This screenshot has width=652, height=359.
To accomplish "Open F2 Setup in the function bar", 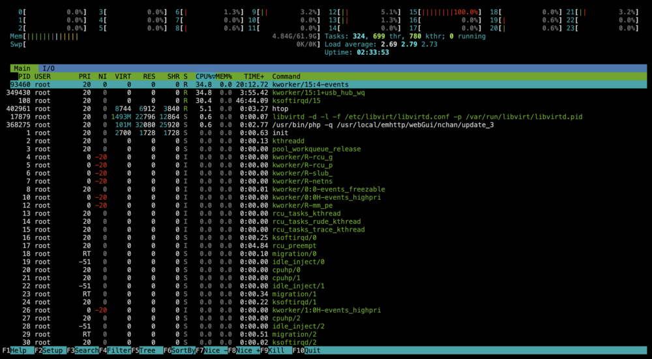I will 50,351.
